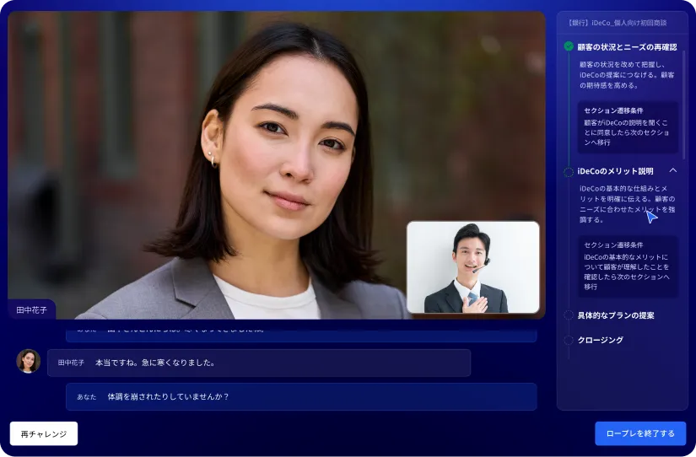Viewport: 696px width, 457px height.
Task: Click 田中花子 avatar in chat
Action: click(29, 361)
